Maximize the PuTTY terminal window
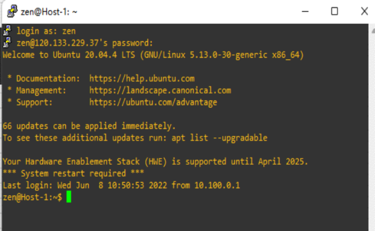375x231 pixels. (335, 11)
